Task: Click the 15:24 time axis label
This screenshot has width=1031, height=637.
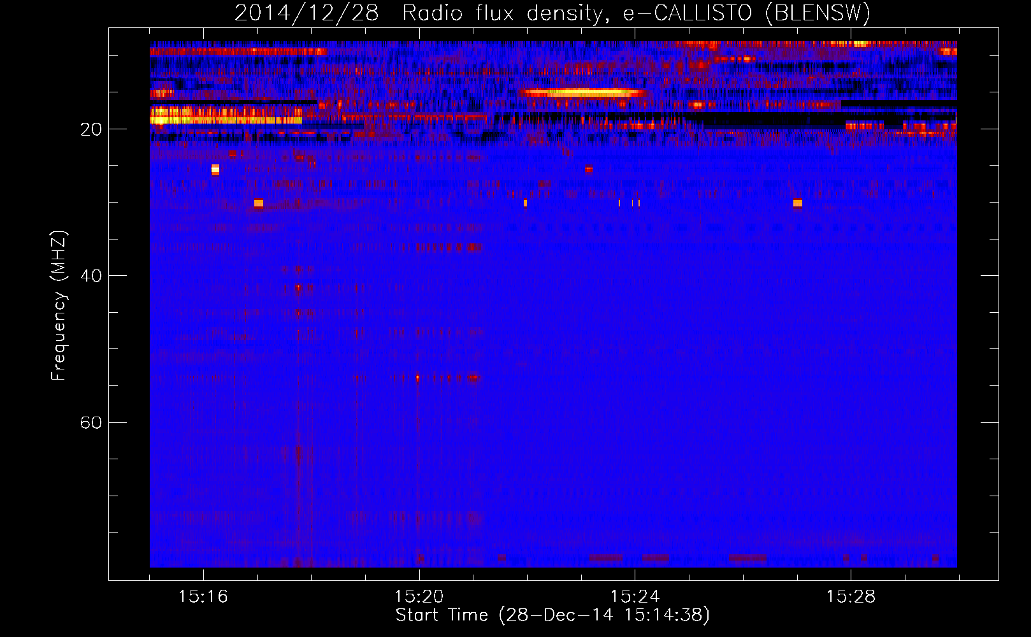Action: (x=635, y=597)
